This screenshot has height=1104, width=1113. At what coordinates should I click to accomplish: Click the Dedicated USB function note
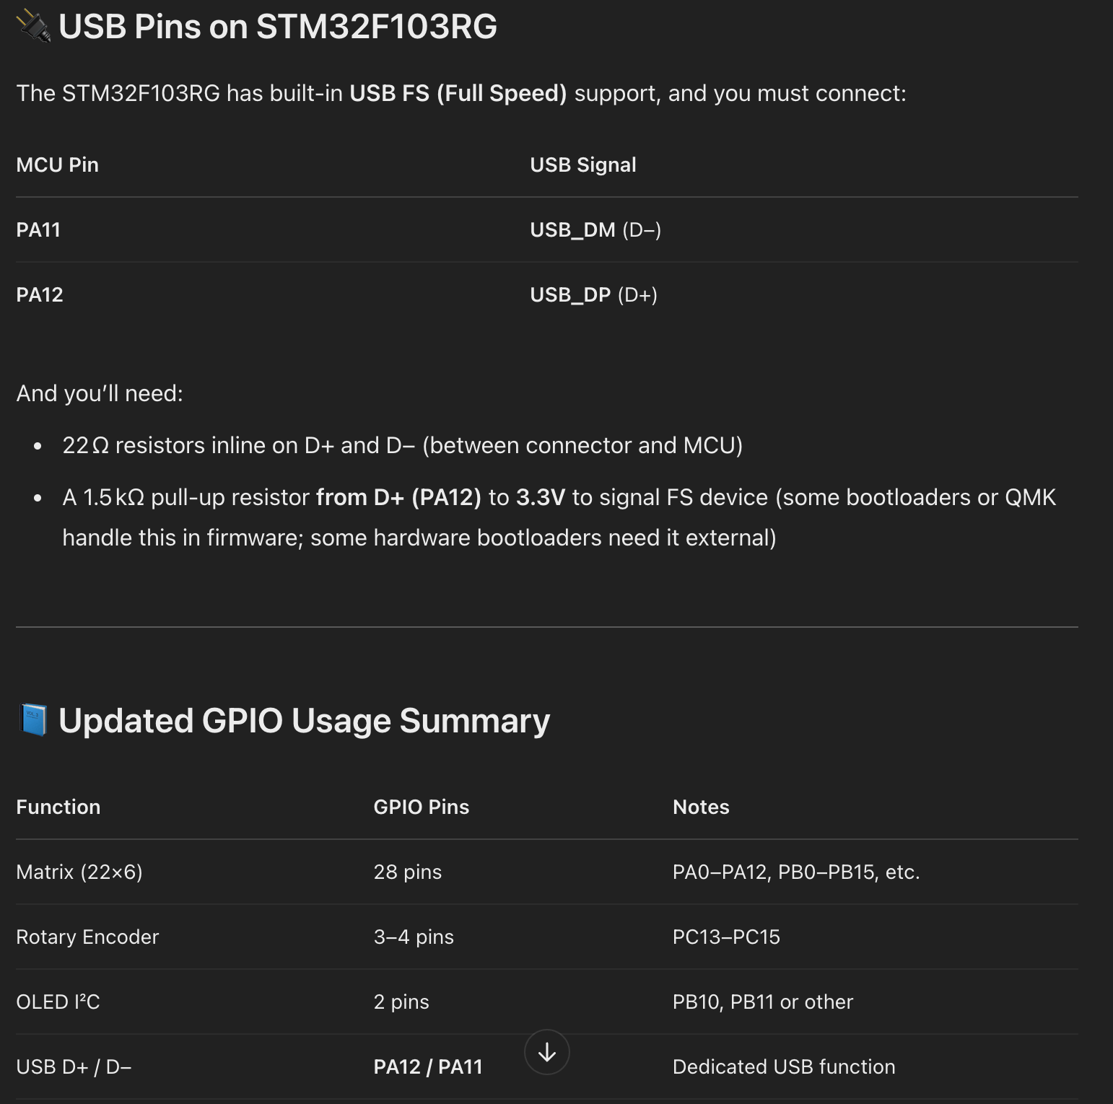(784, 1067)
